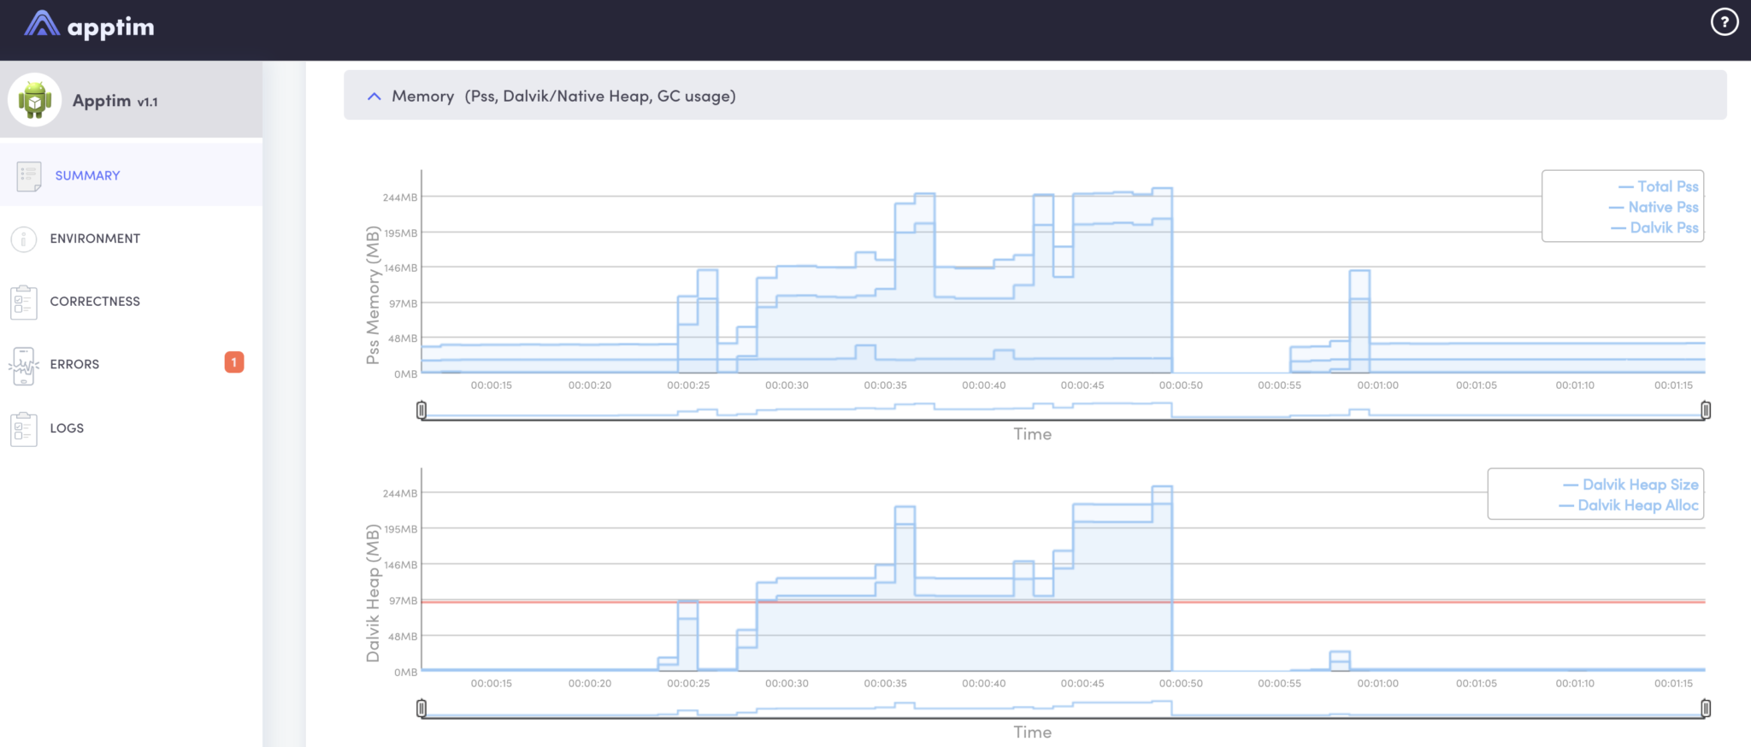The image size is (1751, 747).
Task: Click the errors count badge showing 1
Action: click(x=234, y=362)
